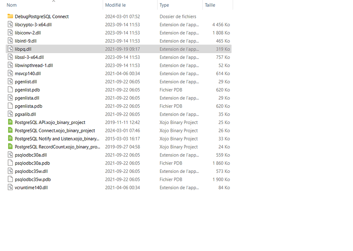Image resolution: width=353 pixels, height=251 pixels.
Task: Click the PostgreSQL Connect Xojo project icon
Action: 10,130
